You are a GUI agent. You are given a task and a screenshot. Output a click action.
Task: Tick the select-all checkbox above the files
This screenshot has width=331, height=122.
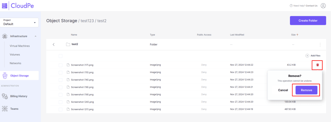(x=60, y=56)
